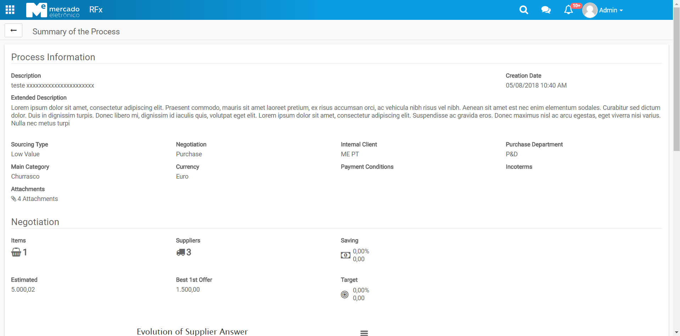Click the target bullseye icon
The image size is (680, 336).
coord(345,295)
